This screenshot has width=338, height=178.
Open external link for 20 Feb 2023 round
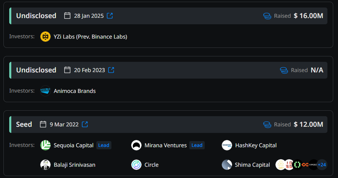(x=111, y=70)
